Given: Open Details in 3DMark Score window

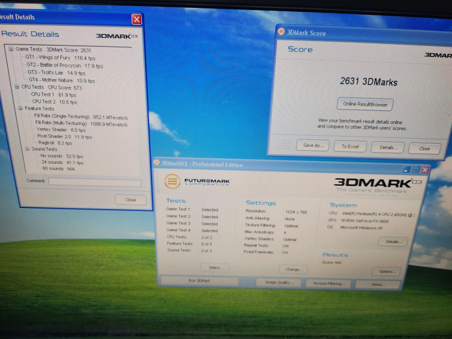Looking at the screenshot, I should [388, 147].
